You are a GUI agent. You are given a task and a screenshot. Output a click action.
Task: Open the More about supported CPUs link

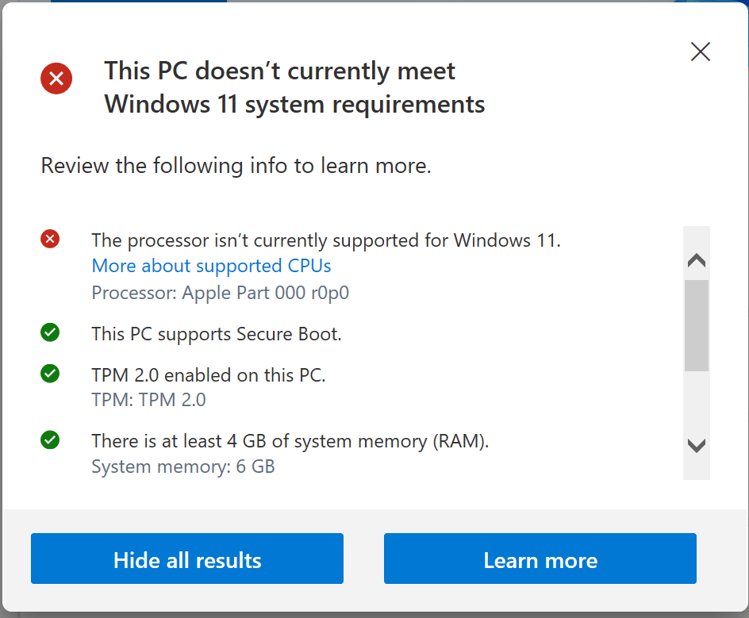click(x=211, y=266)
